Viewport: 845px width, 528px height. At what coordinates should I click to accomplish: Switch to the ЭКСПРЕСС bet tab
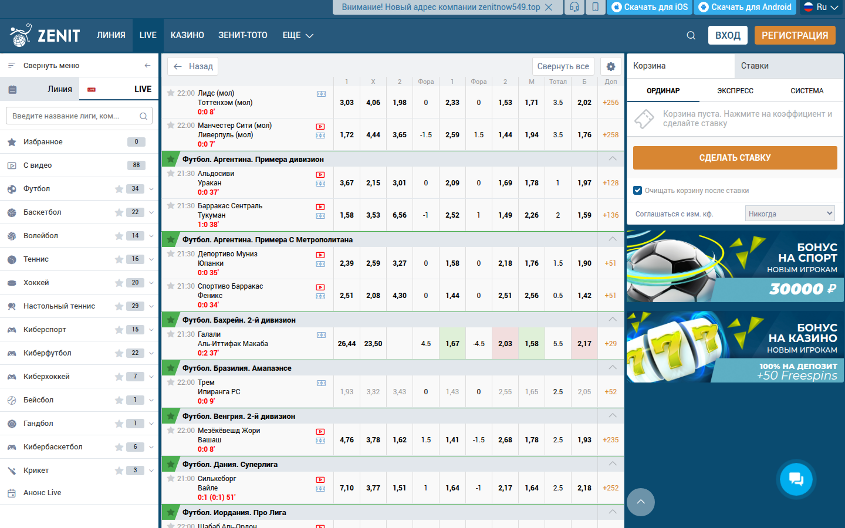point(735,91)
